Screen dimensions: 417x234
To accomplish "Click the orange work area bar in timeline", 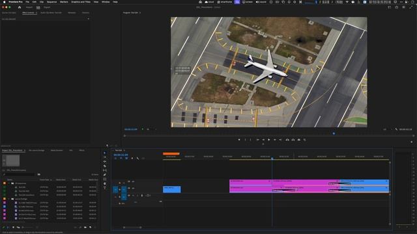I will point(171,153).
